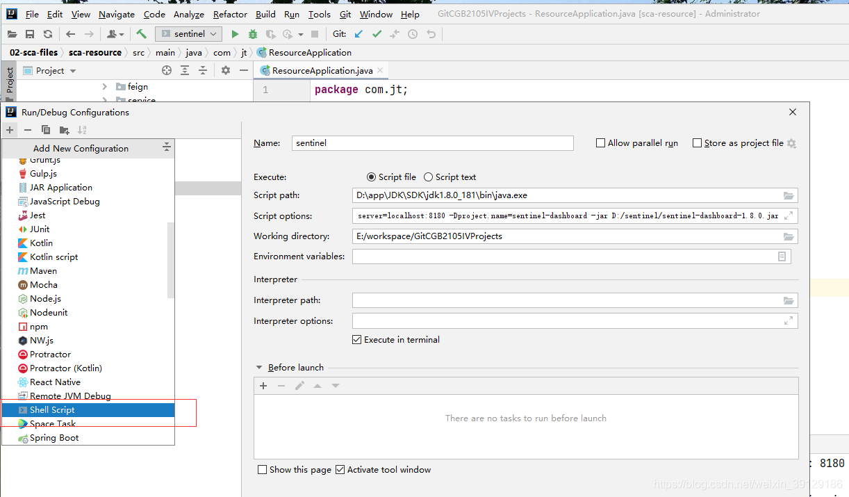Viewport: 849px width, 497px height.
Task: Browse Working directory folder icon
Action: [789, 236]
